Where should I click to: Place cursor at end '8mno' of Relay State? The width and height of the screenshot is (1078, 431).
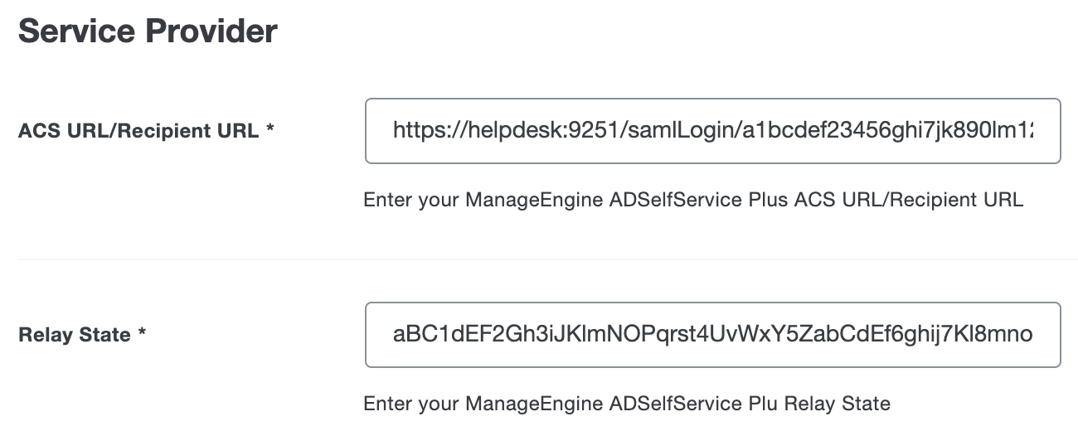click(x=1013, y=335)
